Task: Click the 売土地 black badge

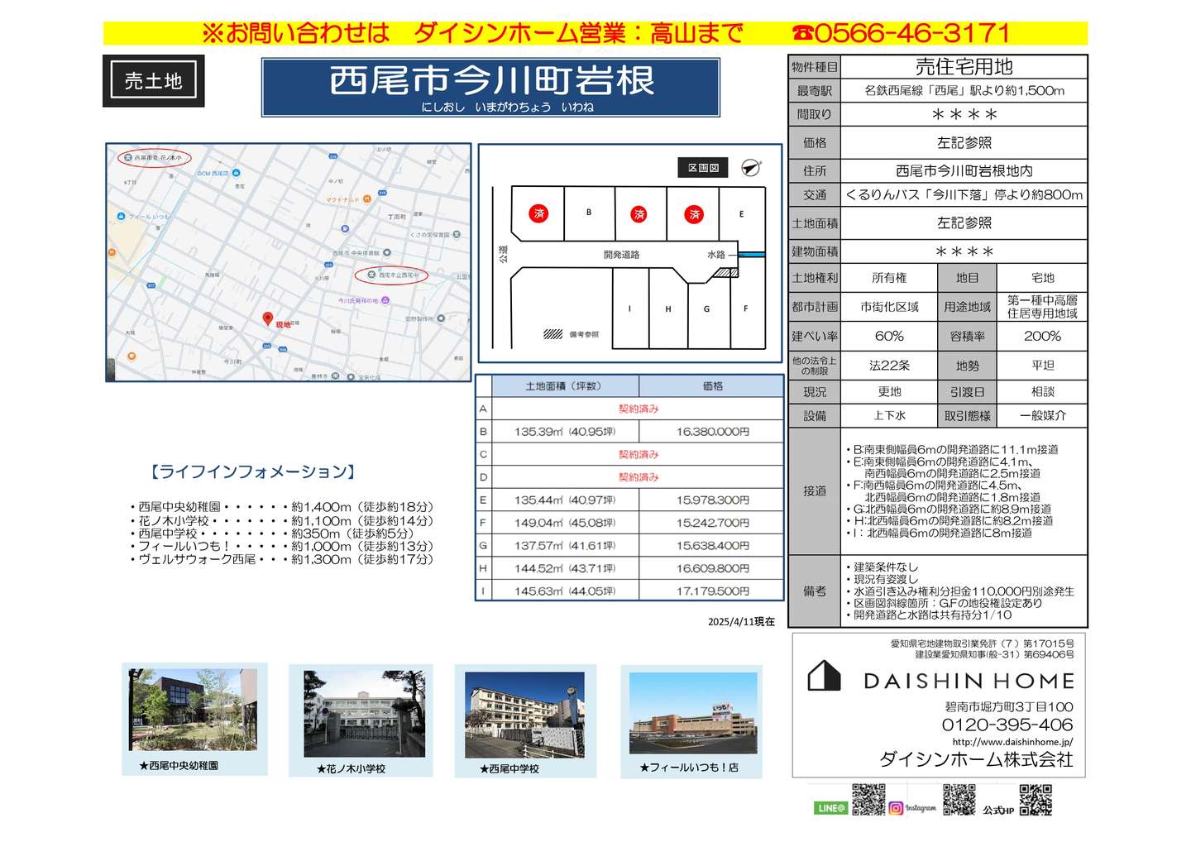Action: point(153,81)
